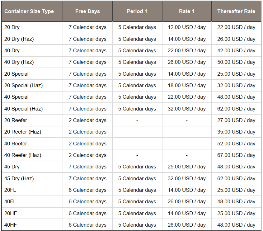Select the Period 1 column header
Viewport: 263px width, 231px height.
point(137,11)
